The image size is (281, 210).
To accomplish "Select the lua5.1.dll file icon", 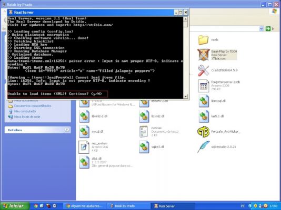I will pyautogui.click(x=204, y=117).
